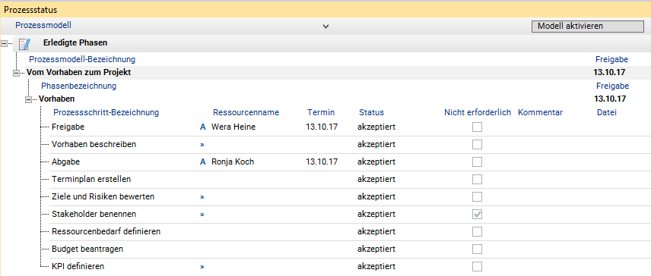
Task: Select the Terminplan erstellen process step
Action: coord(91,179)
